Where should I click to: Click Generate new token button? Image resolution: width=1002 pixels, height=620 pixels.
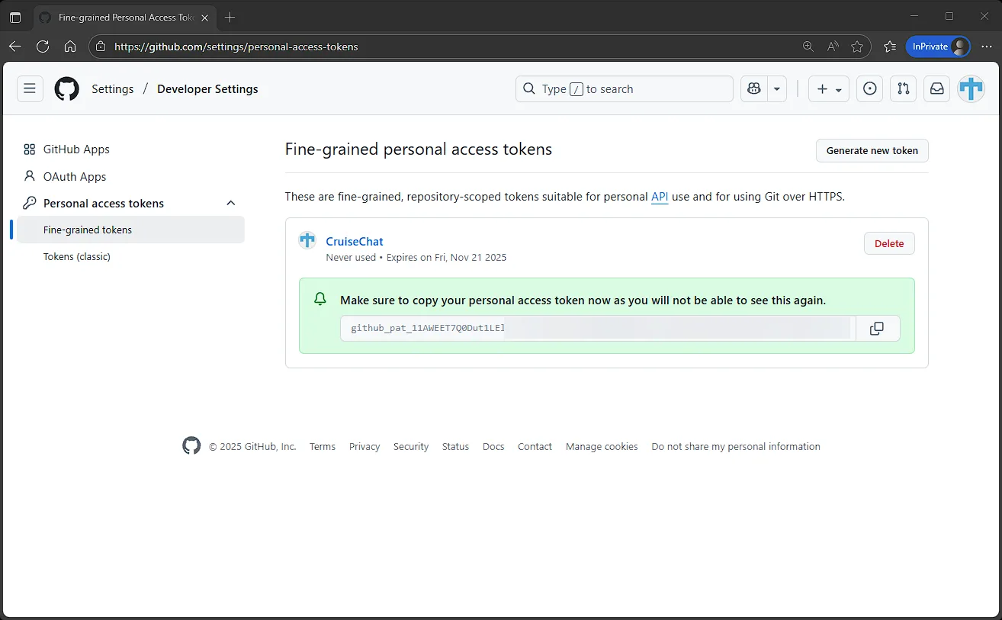coord(872,150)
